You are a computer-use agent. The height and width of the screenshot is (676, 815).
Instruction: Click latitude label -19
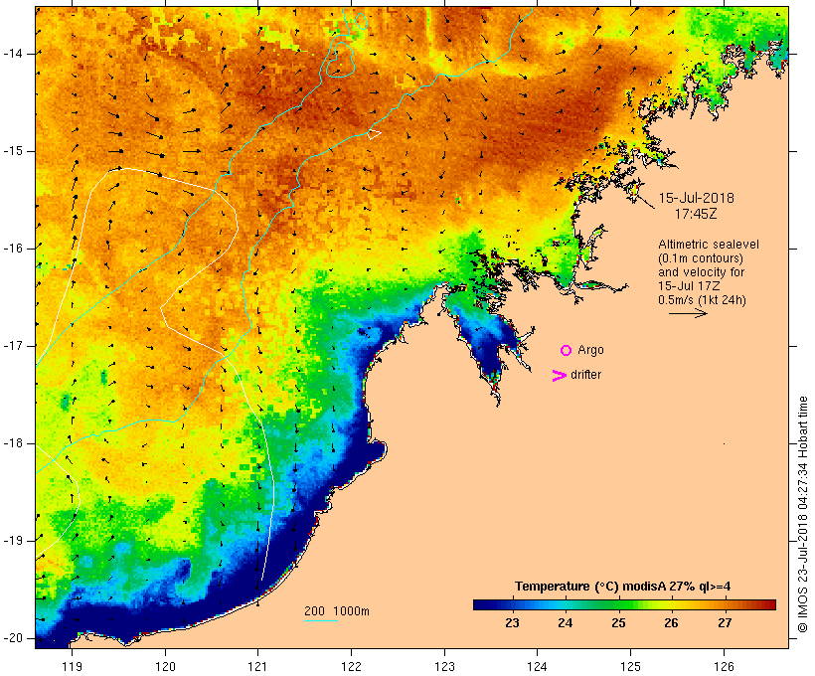(12, 541)
